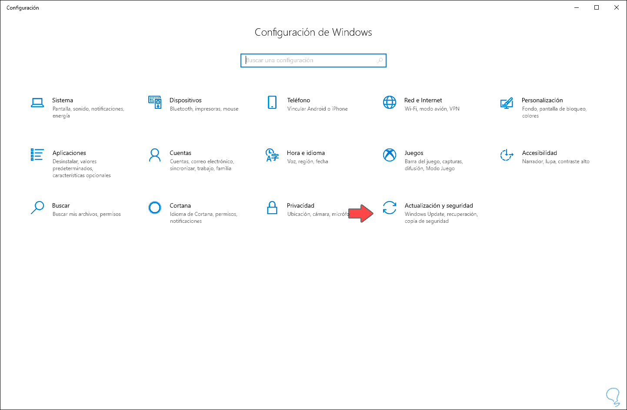Select the Teléfono phone icon
Screen dimensions: 627x410
click(x=272, y=103)
